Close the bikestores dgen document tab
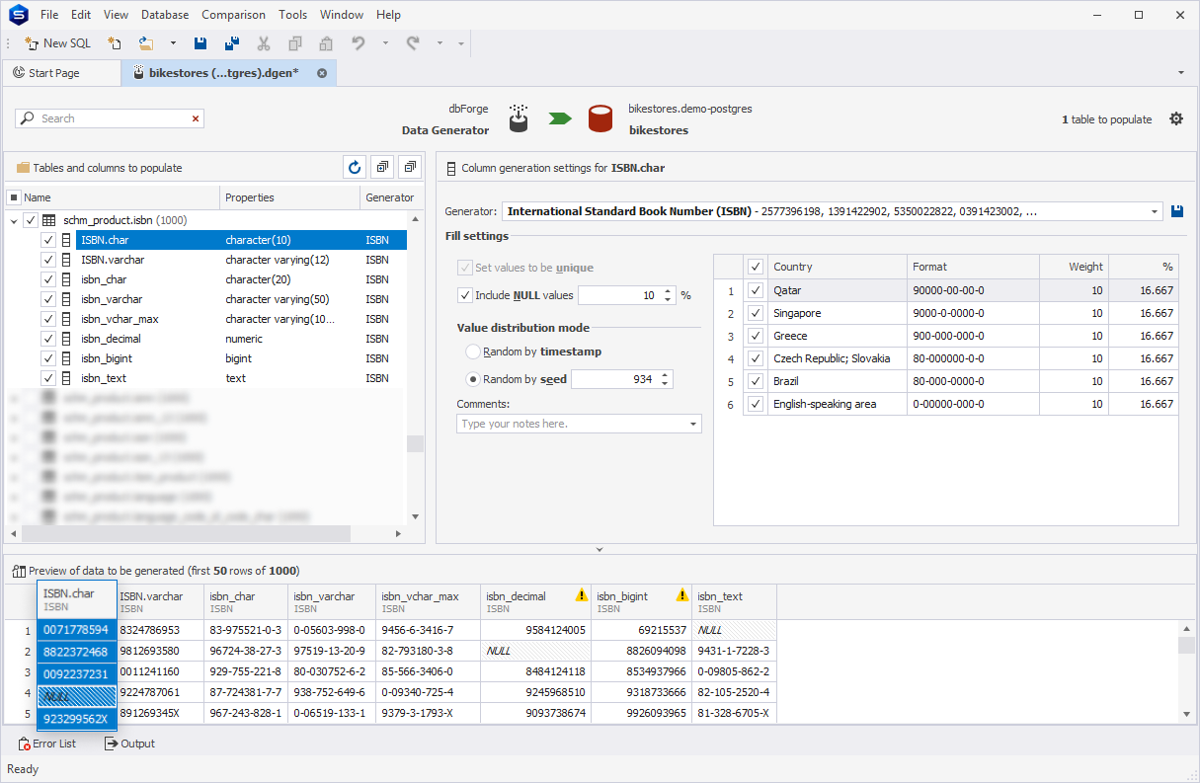The width and height of the screenshot is (1200, 783). (x=322, y=73)
